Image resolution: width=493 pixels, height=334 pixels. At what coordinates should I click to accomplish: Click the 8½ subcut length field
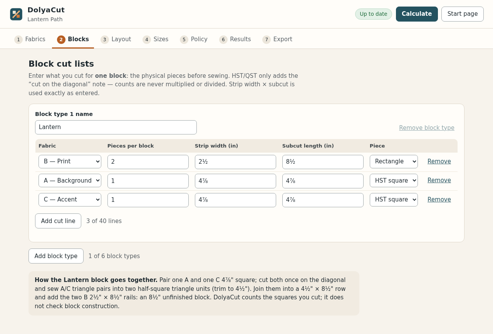pos(323,162)
